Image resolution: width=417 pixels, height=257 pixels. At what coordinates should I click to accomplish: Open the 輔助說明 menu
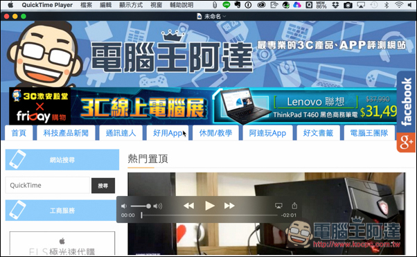point(181,5)
